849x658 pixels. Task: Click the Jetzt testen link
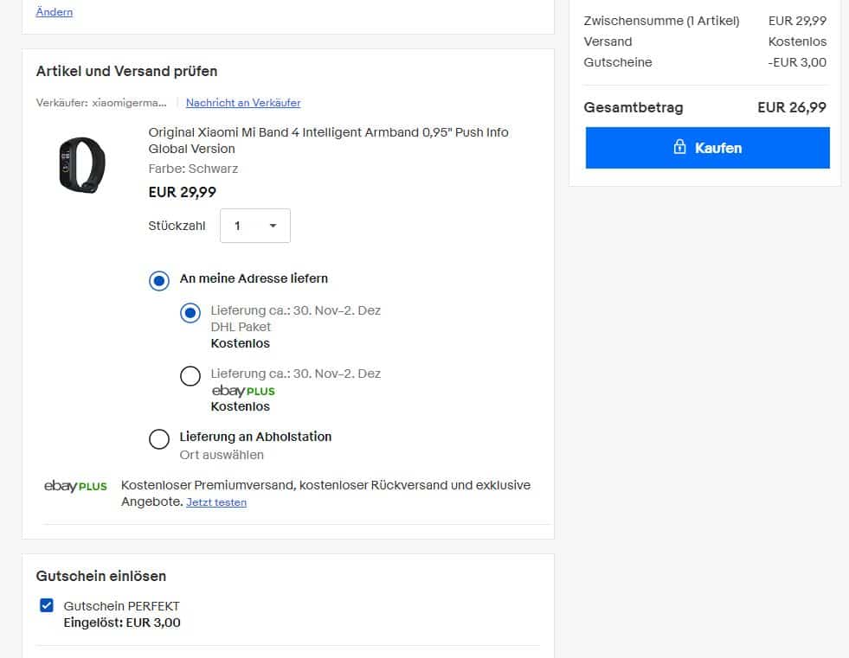[216, 502]
